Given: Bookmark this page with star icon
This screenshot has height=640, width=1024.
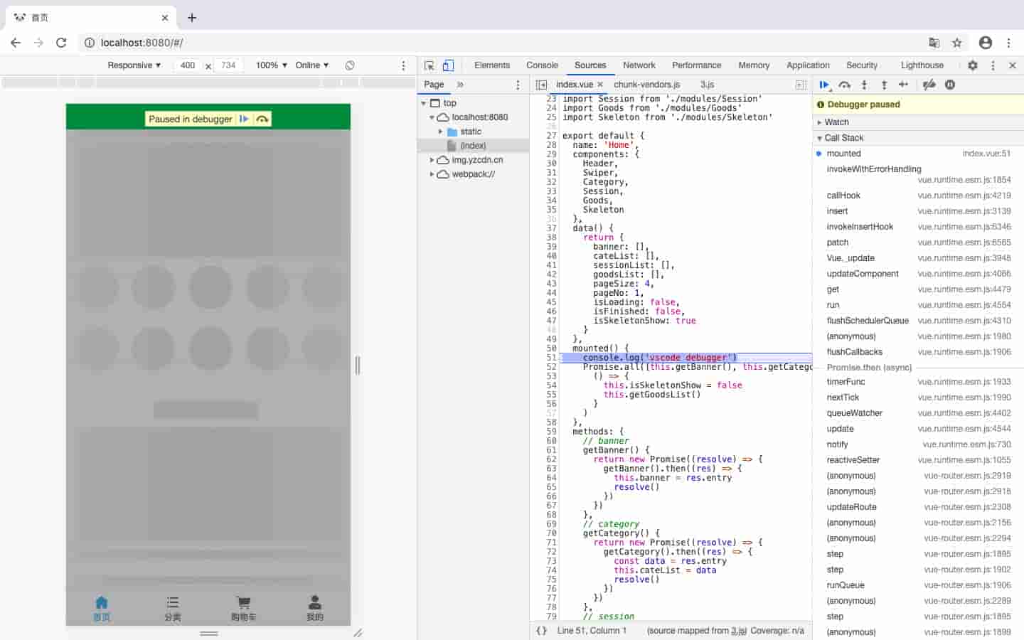Looking at the screenshot, I should 957,43.
